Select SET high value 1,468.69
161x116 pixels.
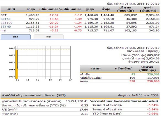click(91, 15)
